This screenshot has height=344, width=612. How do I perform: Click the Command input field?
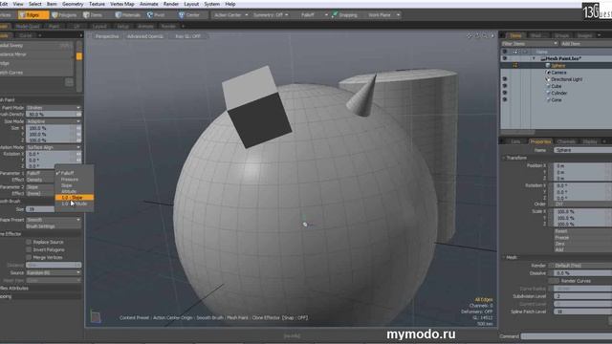[566, 336]
